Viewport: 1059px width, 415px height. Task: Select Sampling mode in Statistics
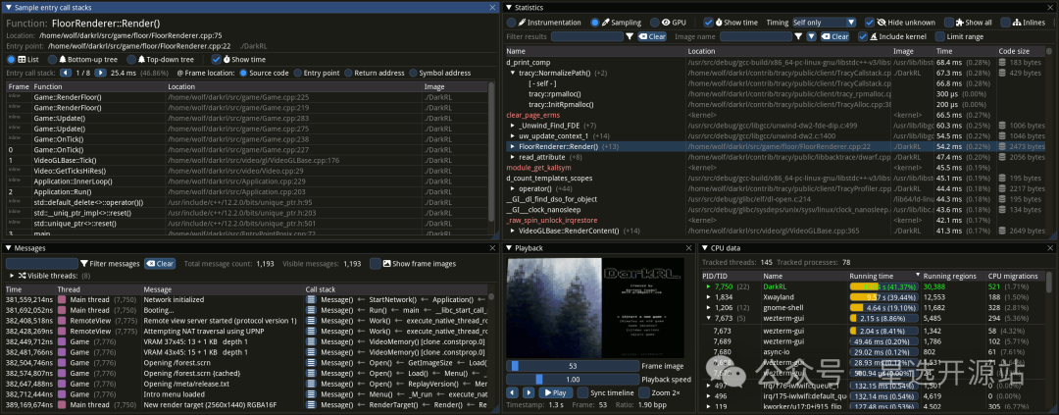595,23
